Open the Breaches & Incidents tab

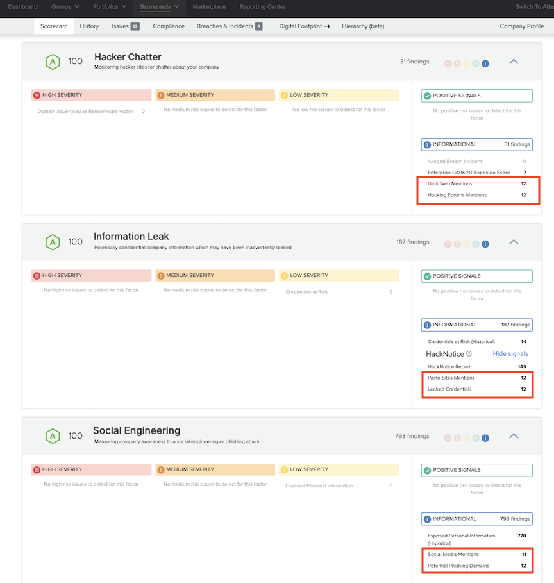pos(229,26)
